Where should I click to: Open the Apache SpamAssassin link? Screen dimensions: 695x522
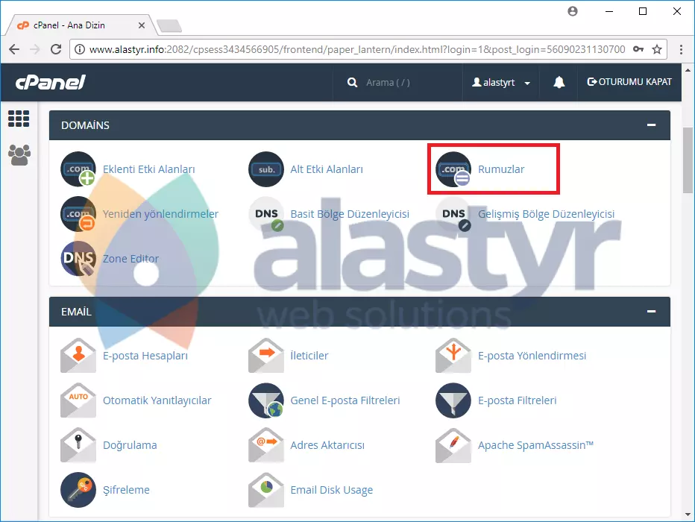click(535, 445)
